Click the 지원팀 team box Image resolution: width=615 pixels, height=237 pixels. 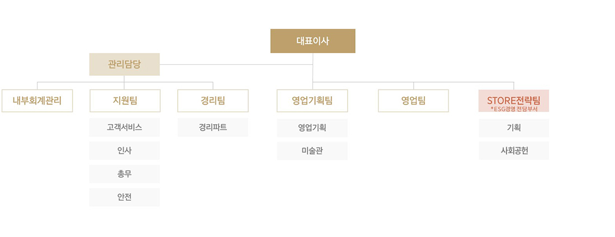pyautogui.click(x=125, y=101)
